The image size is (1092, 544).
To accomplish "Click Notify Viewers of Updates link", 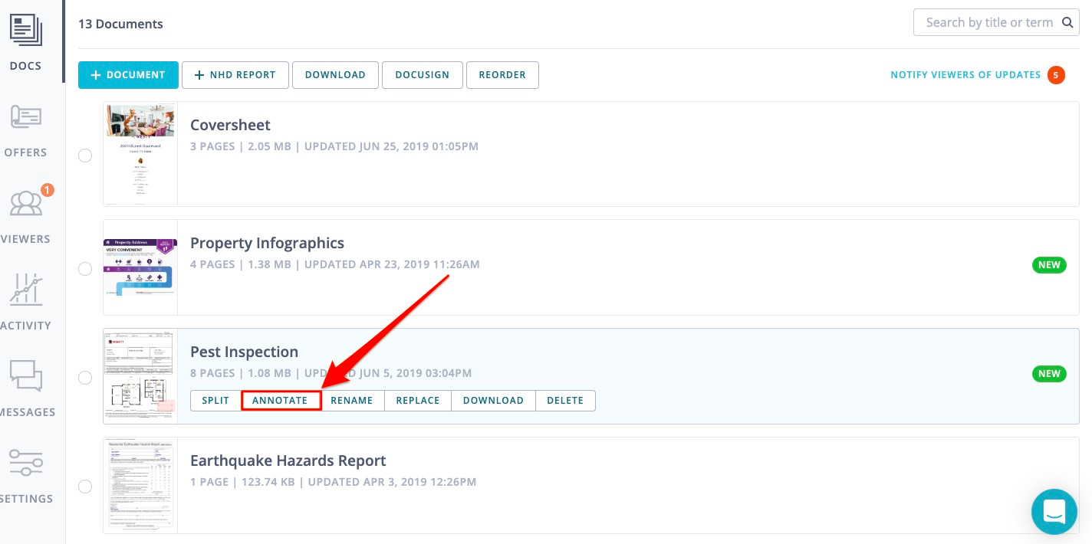I will 965,75.
